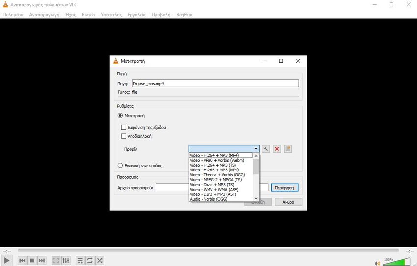Choose Video - VP80 + Vorbis (Webm)
This screenshot has height=266, width=417.
[221, 160]
